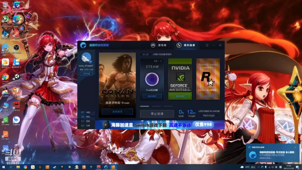Start the Steam card acceleration button

152,96
